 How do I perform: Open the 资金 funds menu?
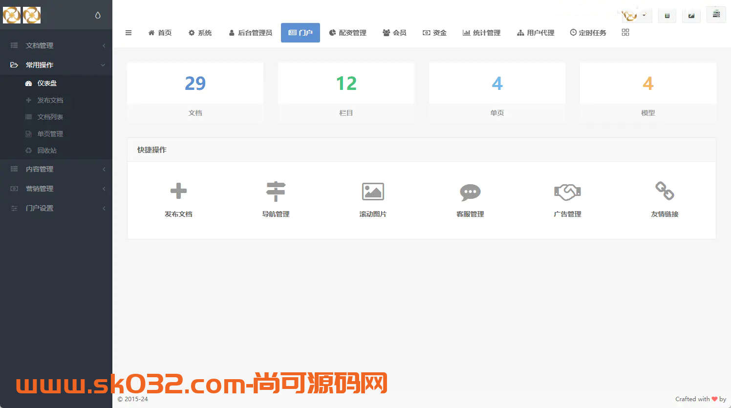[435, 33]
